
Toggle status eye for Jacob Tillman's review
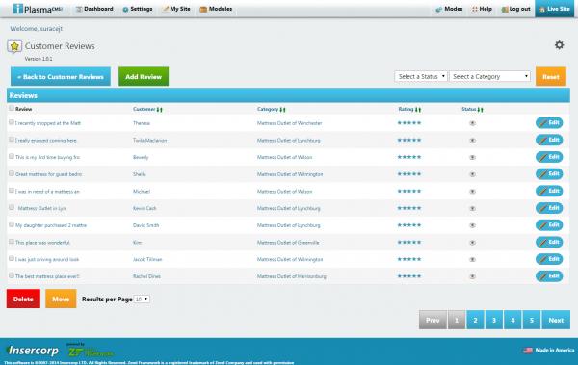tap(472, 260)
